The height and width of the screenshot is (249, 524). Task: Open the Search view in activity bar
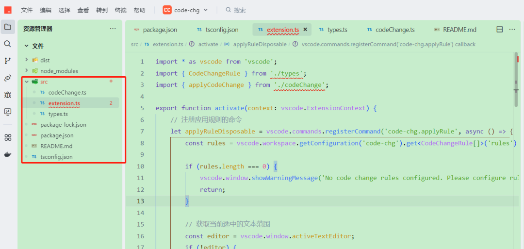8,44
